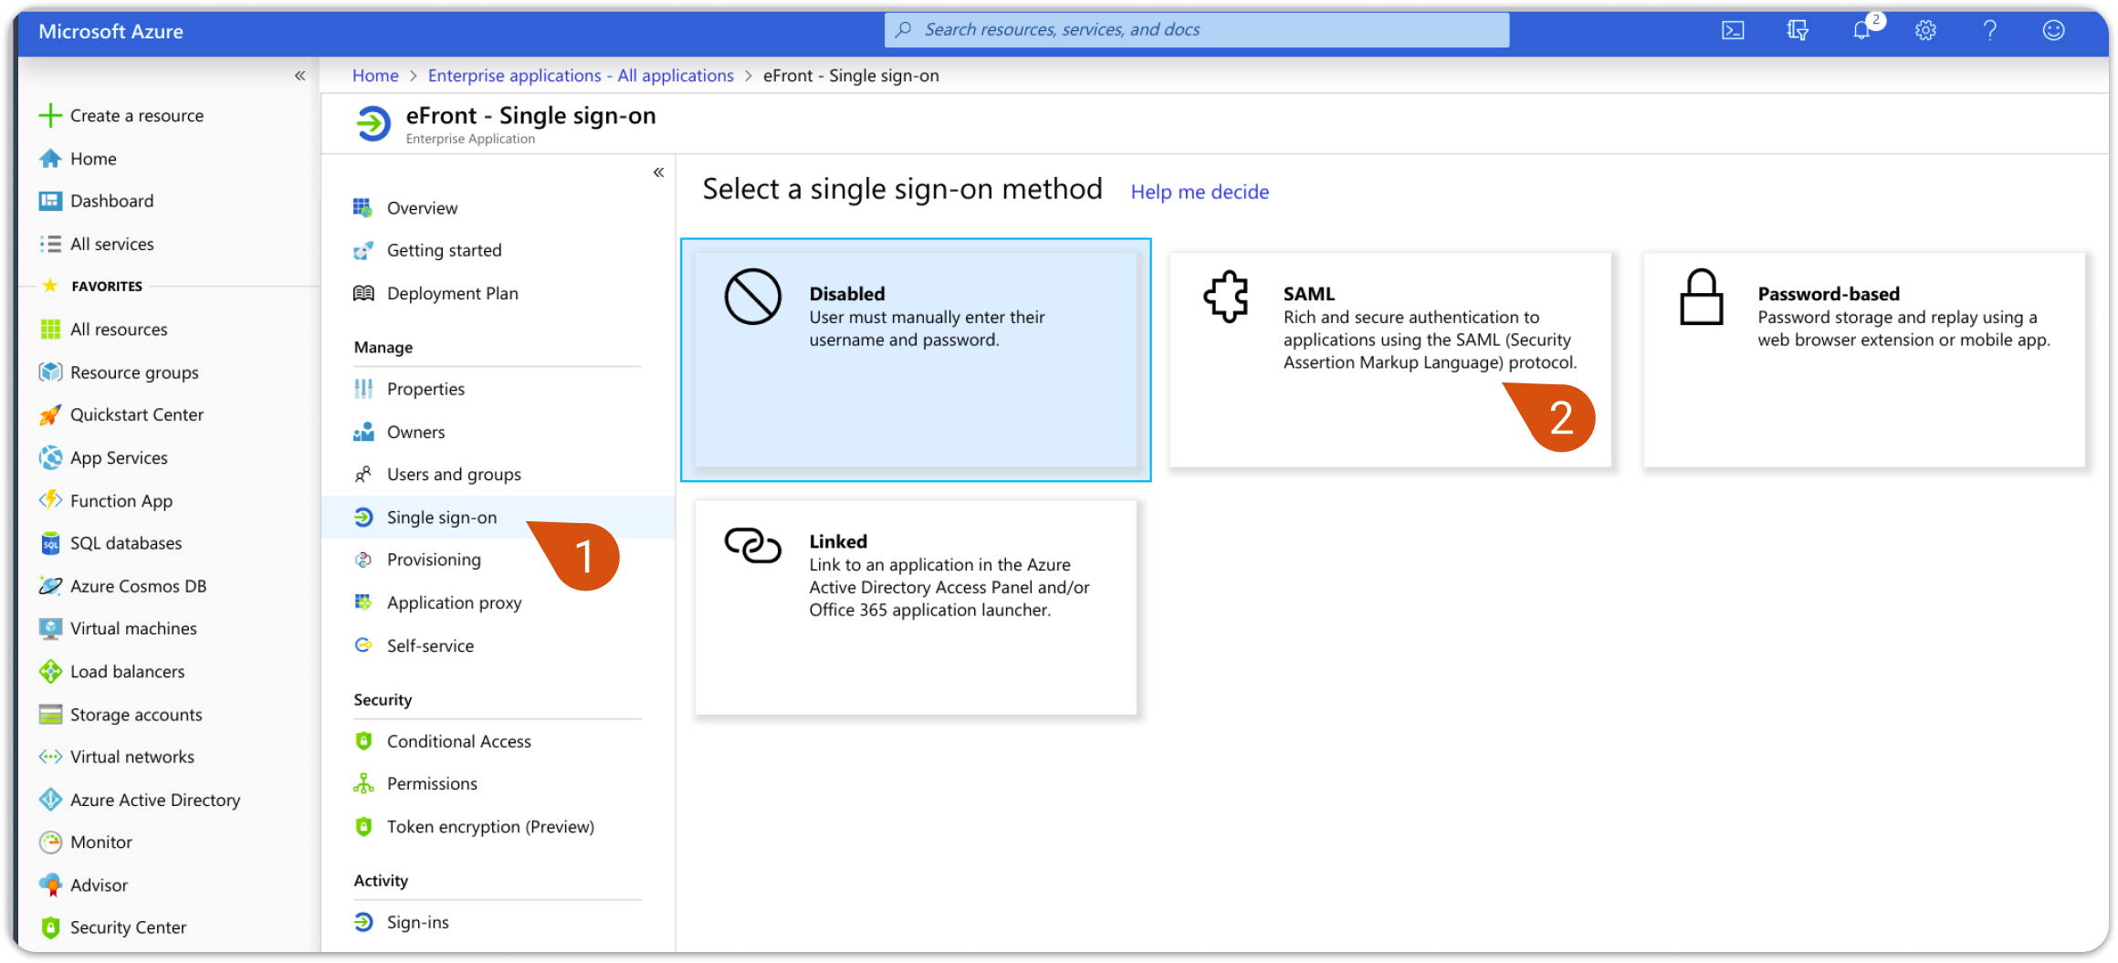Open Users and groups under Manage
The width and height of the screenshot is (2118, 963).
(454, 474)
